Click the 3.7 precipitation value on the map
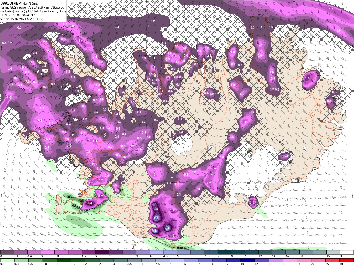Screen dimensions: 354x266 click(154, 204)
